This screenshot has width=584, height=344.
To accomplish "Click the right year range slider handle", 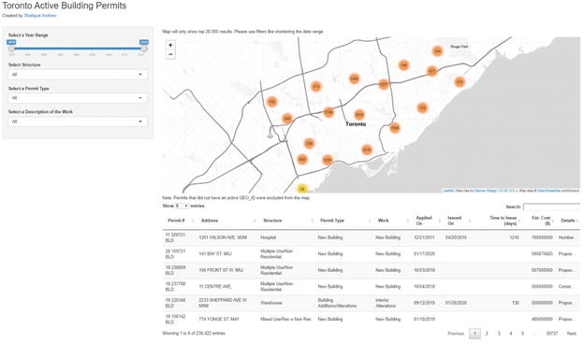I will tap(144, 49).
